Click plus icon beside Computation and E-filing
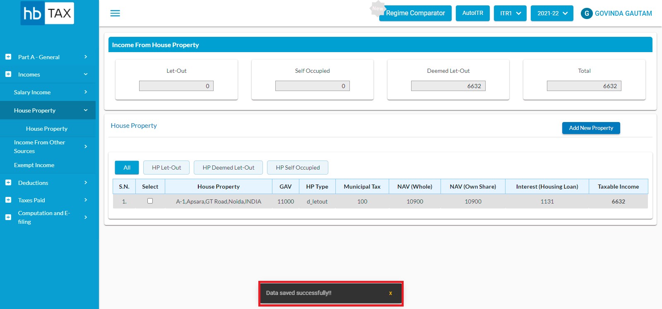 click(8, 217)
